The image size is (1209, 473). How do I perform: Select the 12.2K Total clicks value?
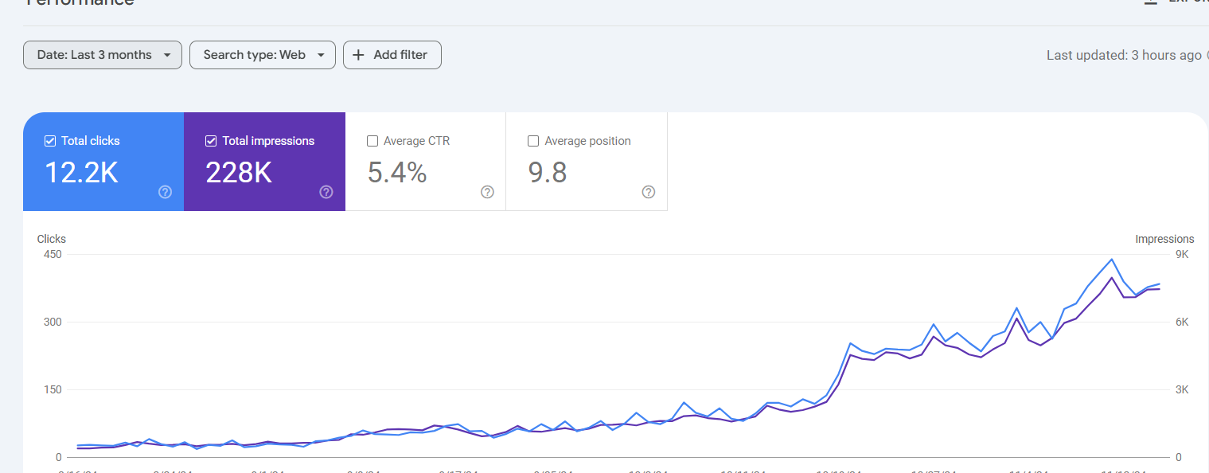tap(81, 172)
